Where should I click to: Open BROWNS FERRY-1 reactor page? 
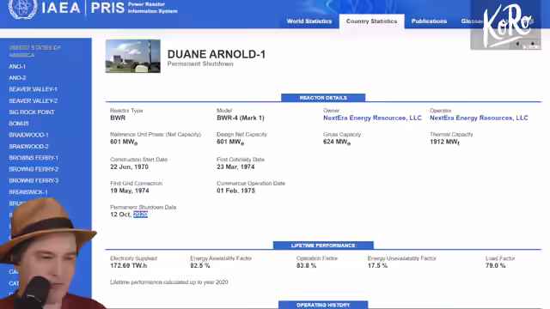pyautogui.click(x=34, y=158)
